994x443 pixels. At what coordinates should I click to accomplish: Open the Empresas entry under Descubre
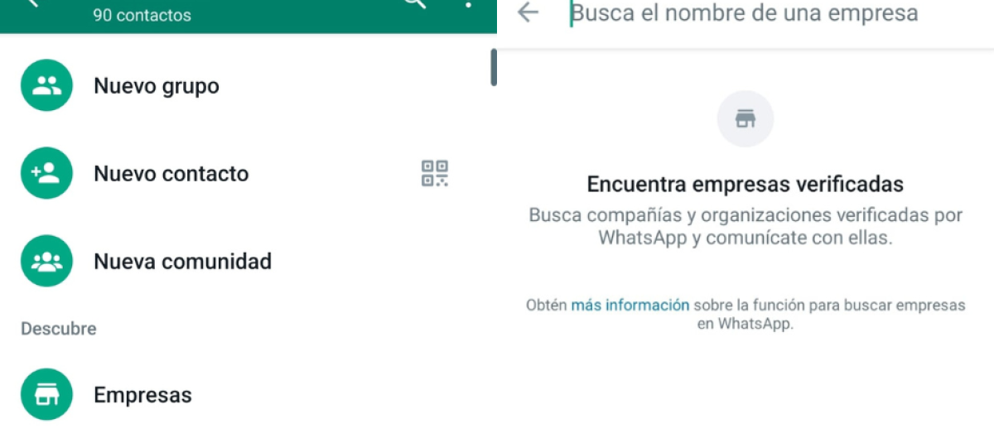[x=142, y=395]
